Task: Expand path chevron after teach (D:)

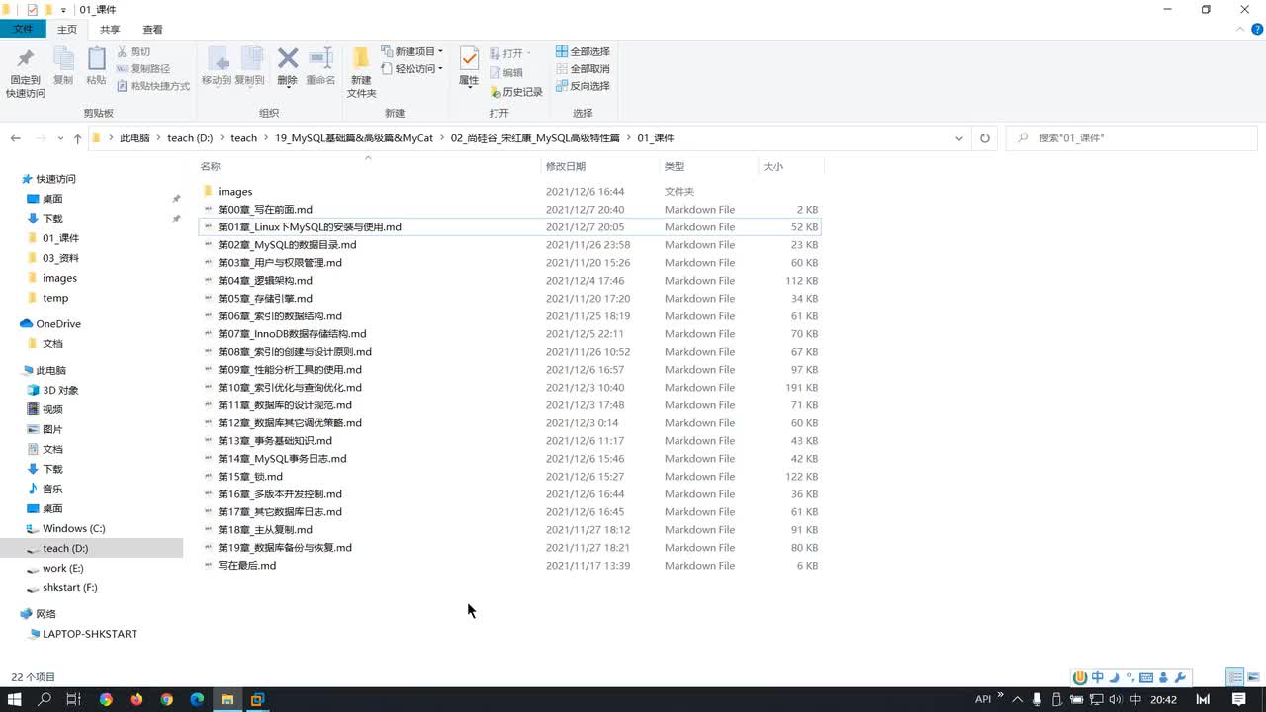Action: 222,138
